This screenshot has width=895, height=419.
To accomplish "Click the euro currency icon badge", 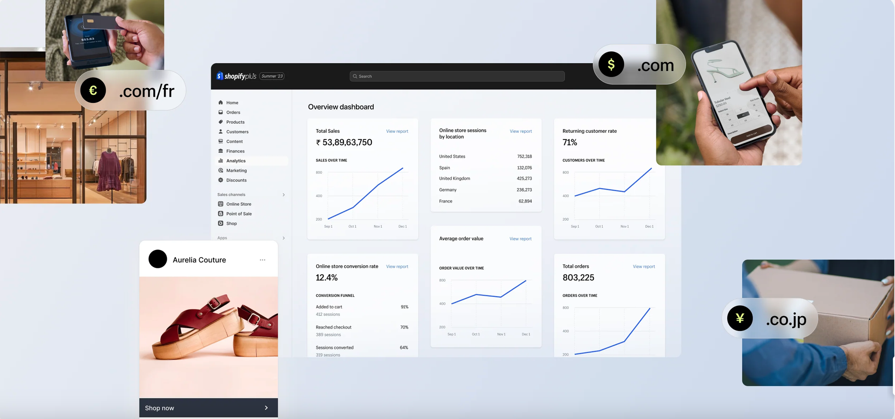I will click(93, 90).
